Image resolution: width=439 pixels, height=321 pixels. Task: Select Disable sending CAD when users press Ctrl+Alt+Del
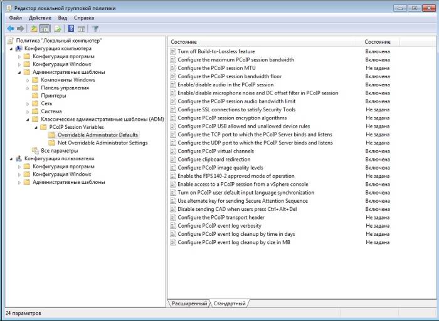(x=237, y=209)
